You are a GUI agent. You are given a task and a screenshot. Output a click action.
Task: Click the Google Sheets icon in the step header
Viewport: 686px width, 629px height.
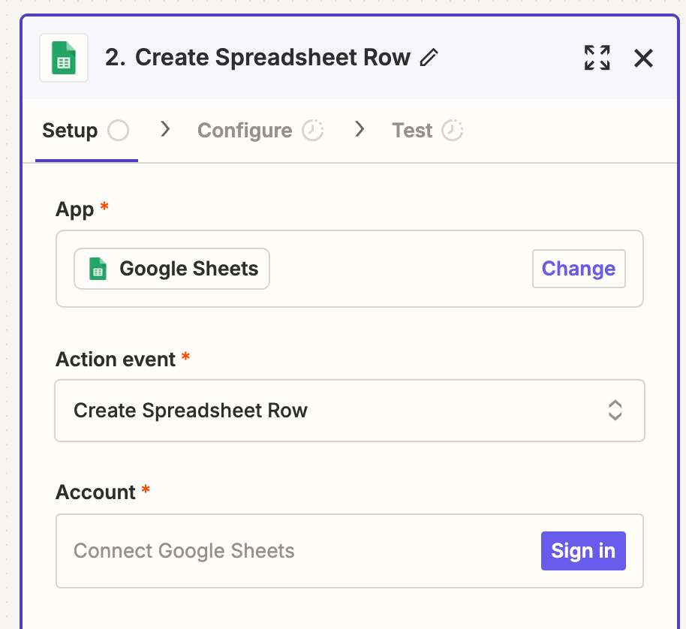click(64, 58)
